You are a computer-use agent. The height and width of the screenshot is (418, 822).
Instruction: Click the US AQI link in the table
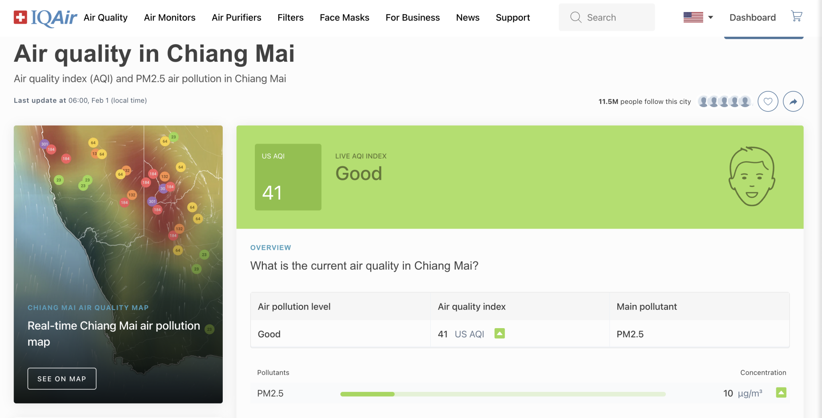click(469, 334)
